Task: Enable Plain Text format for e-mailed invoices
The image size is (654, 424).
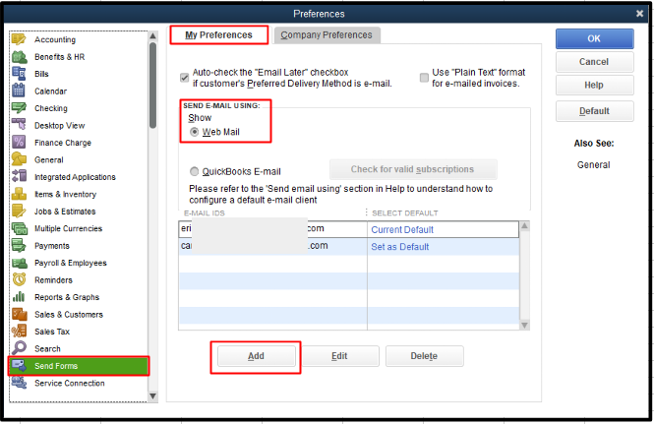Action: click(x=424, y=77)
